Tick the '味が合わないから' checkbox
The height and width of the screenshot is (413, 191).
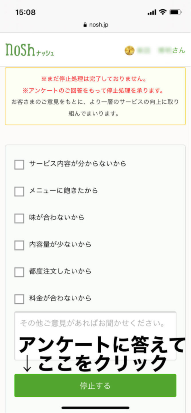pos(19,218)
